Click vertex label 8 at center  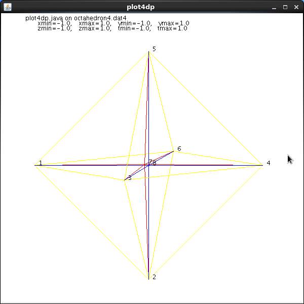click(154, 163)
